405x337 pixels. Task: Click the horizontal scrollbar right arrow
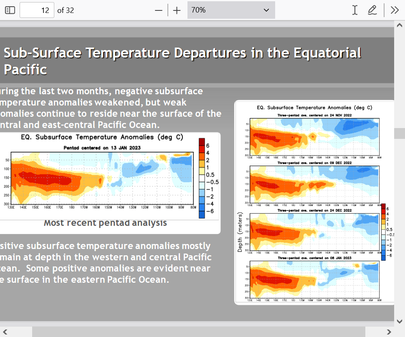389,332
